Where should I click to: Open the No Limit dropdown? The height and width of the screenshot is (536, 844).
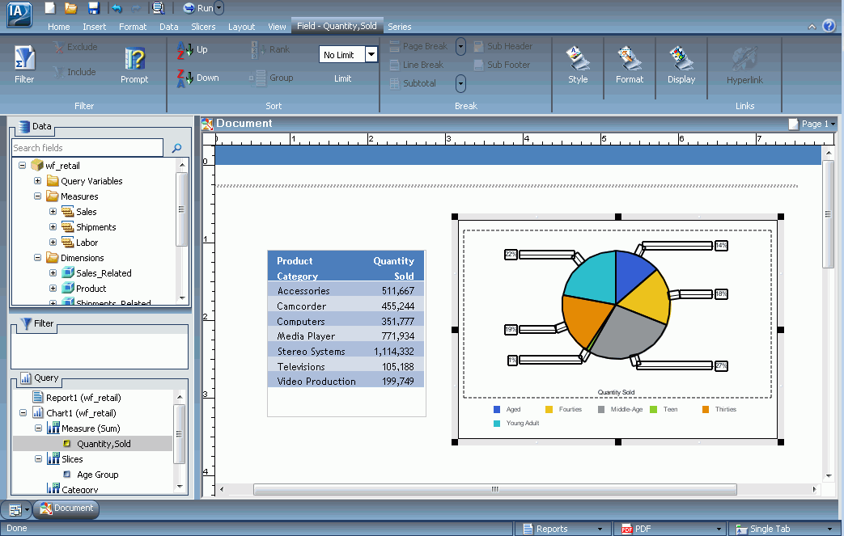371,54
